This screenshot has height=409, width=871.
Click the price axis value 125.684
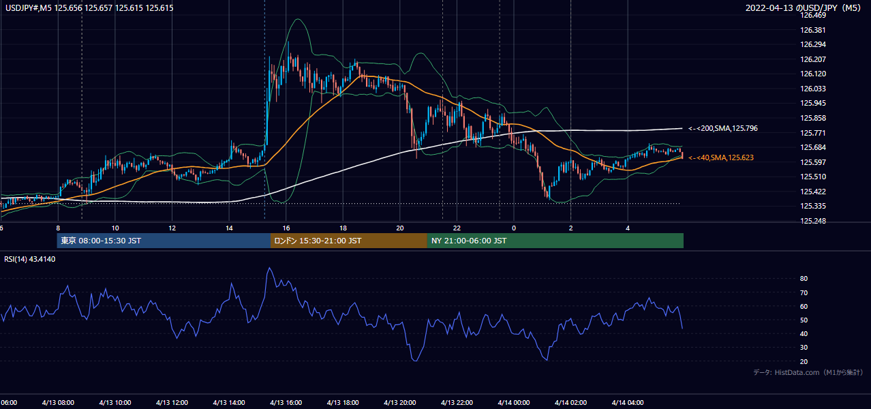click(x=812, y=147)
